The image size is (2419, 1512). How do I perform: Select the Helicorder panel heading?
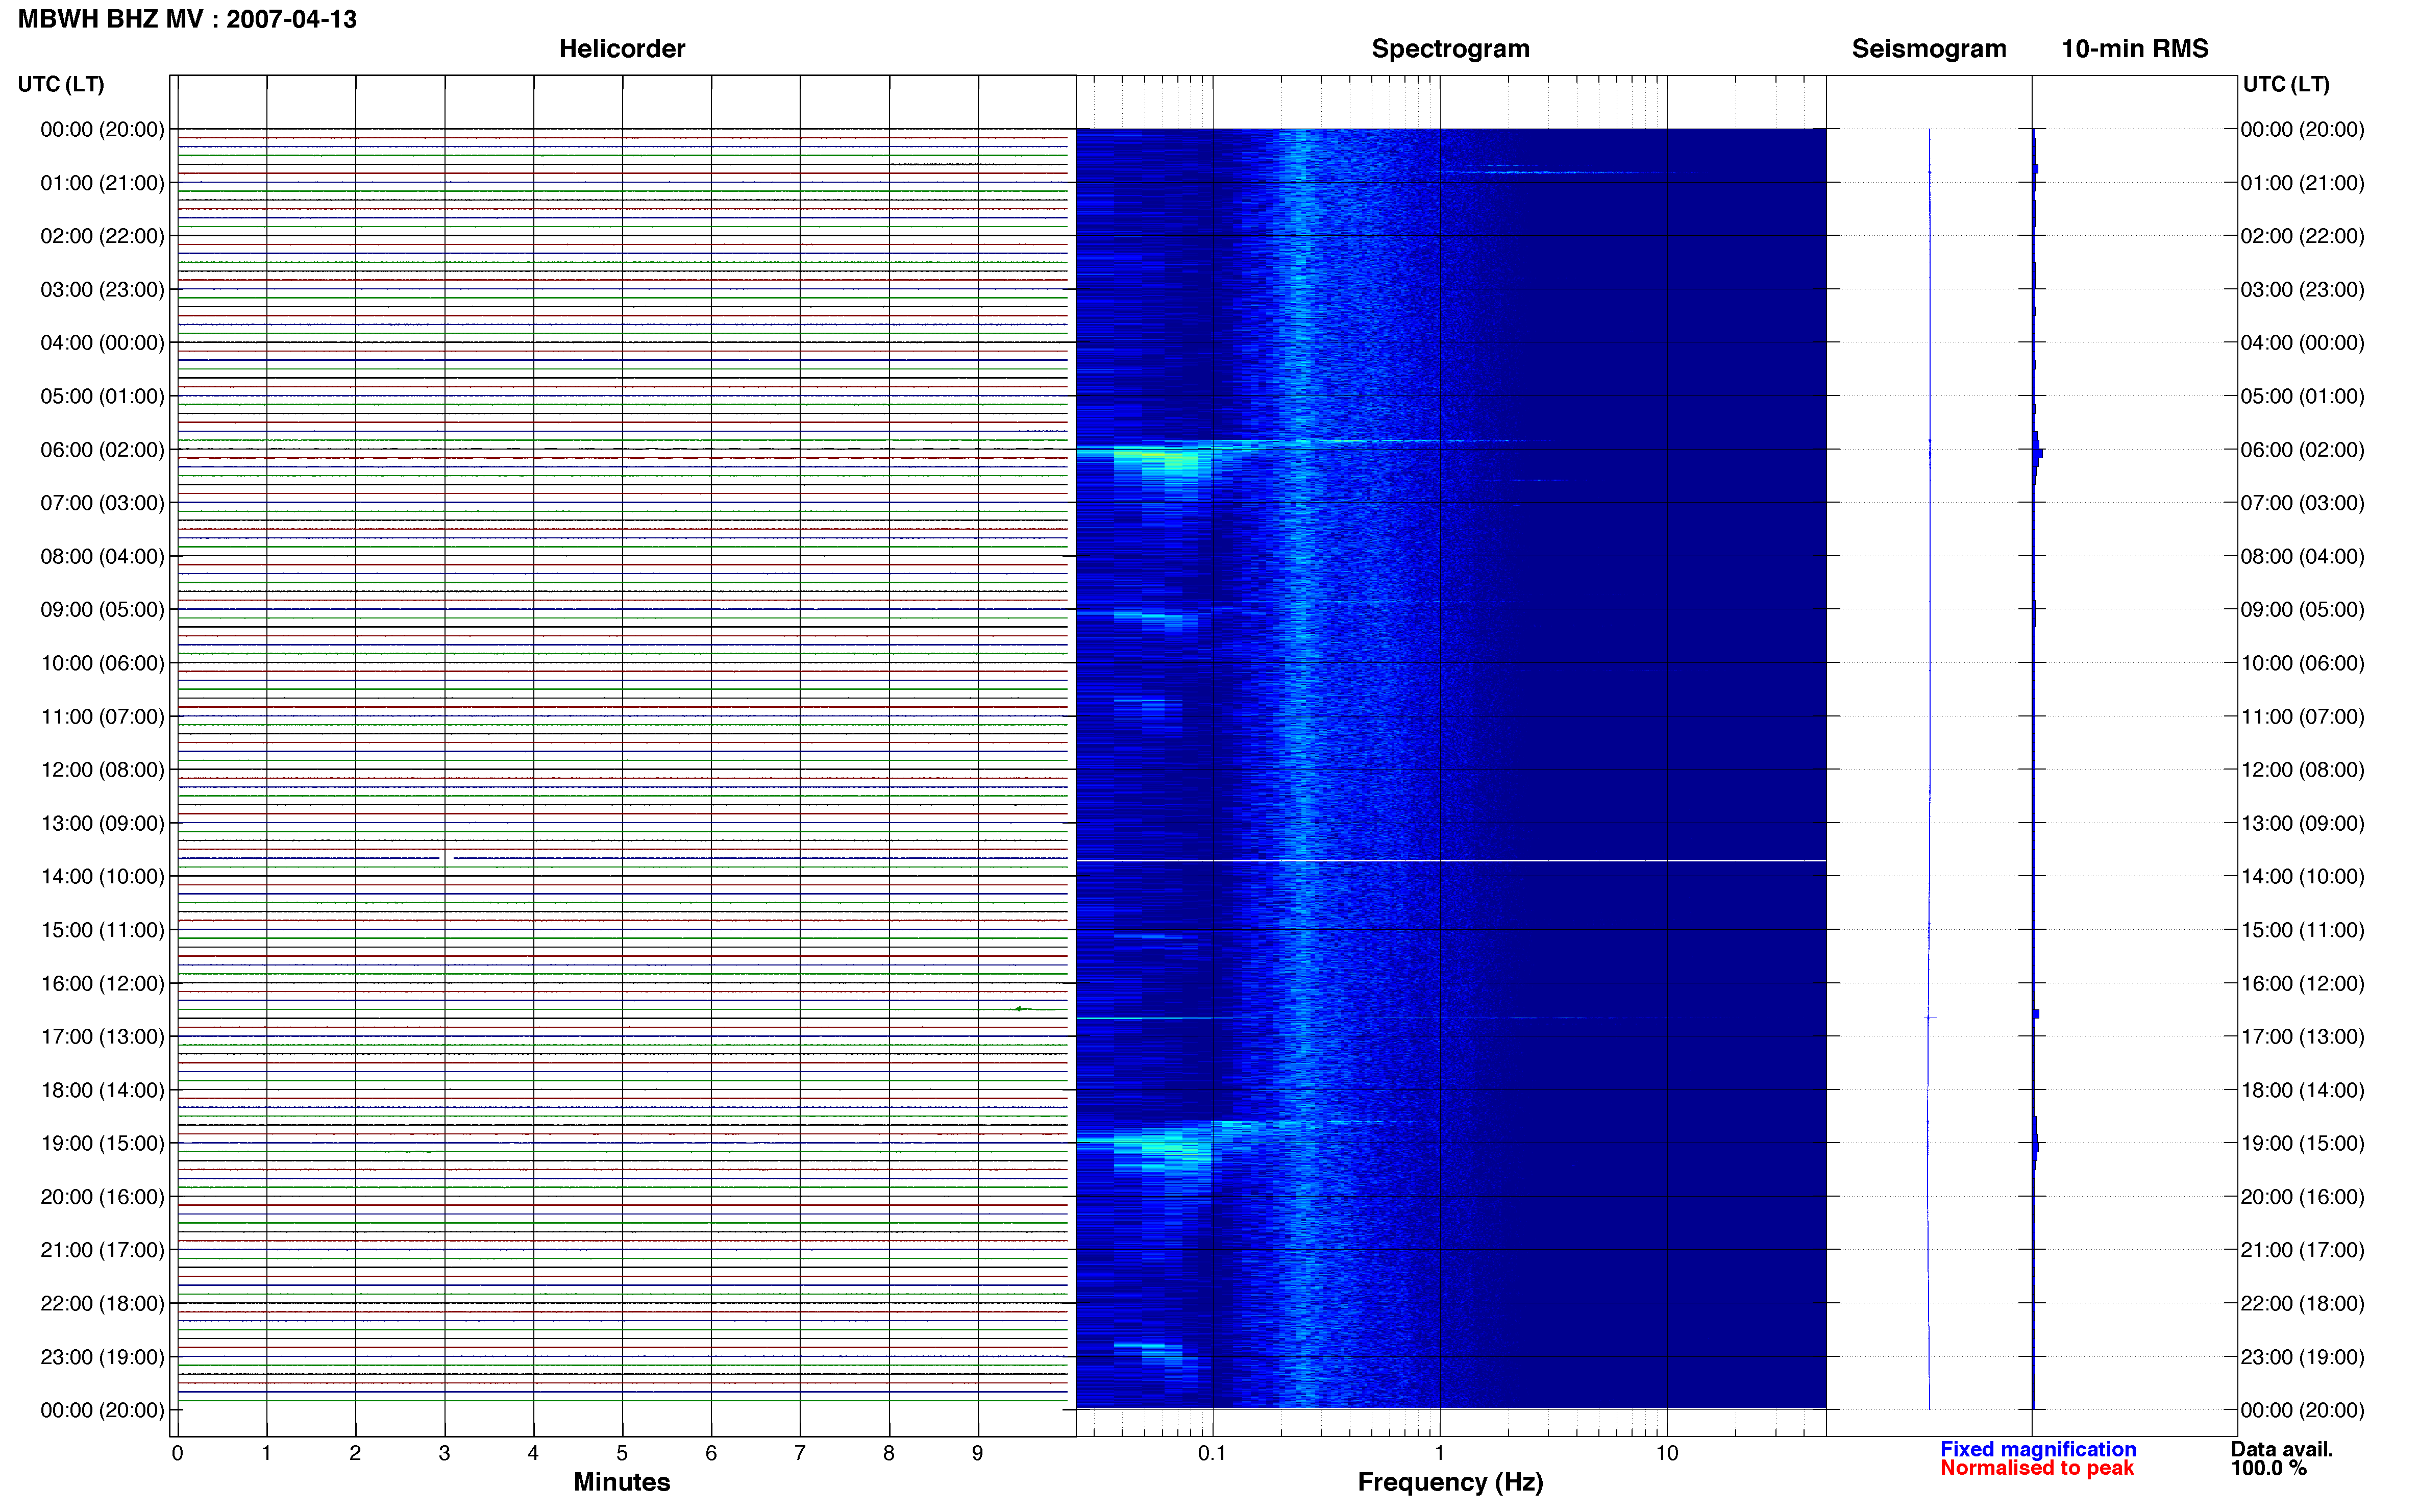tap(622, 49)
